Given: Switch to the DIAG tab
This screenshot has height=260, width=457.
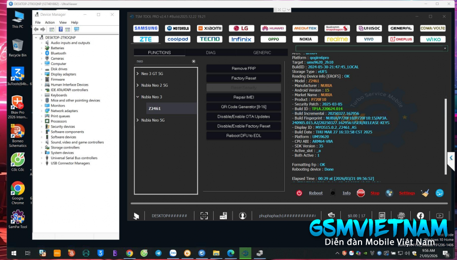Looking at the screenshot, I should (x=211, y=53).
